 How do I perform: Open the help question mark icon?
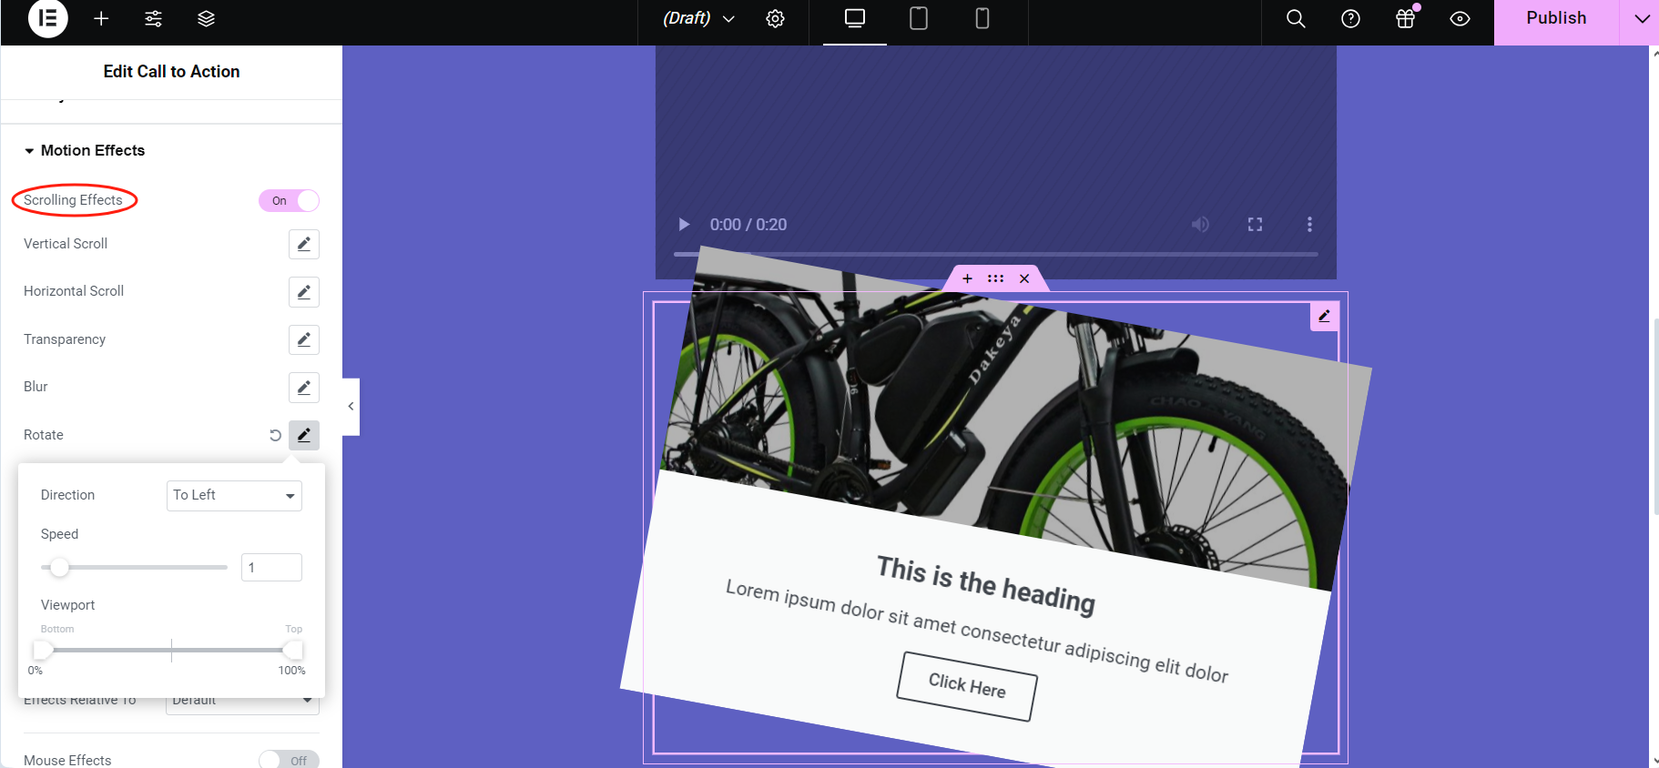(1350, 18)
